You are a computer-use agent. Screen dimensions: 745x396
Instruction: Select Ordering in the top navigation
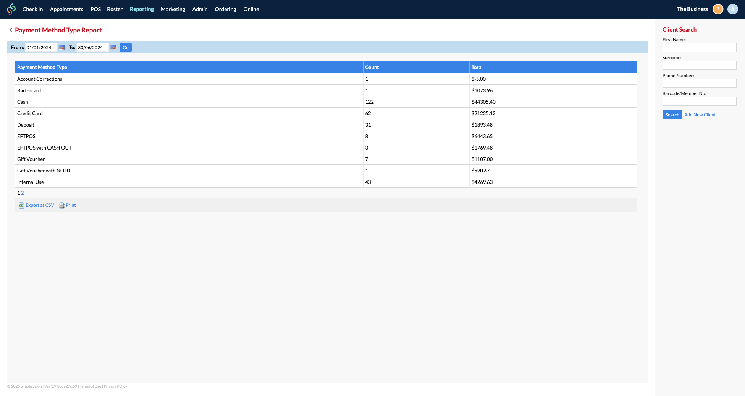(225, 9)
